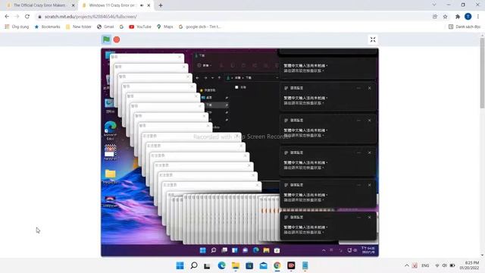This screenshot has width=485, height=273.
Task: Open the google dịch bookmark
Action: click(200, 27)
